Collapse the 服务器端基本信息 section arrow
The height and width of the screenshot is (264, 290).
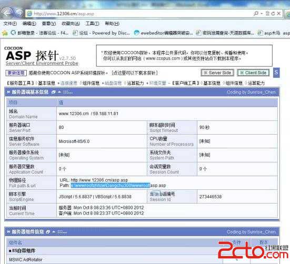coord(59,92)
